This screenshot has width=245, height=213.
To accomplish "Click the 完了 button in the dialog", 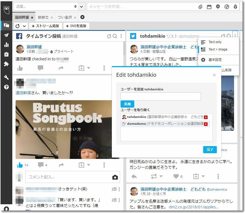I will click(x=210, y=150).
